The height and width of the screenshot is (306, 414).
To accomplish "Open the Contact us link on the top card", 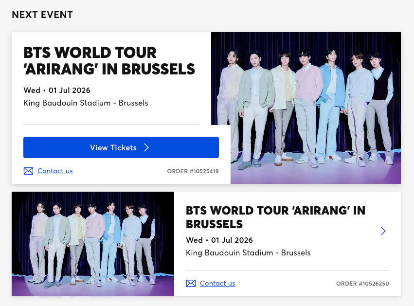I will pyautogui.click(x=55, y=171).
